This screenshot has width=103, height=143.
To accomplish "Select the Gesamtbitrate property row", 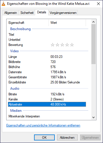I will pos(47,77).
